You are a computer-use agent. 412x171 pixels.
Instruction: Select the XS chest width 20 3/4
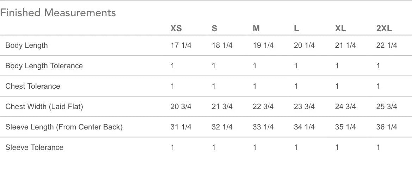click(x=181, y=107)
